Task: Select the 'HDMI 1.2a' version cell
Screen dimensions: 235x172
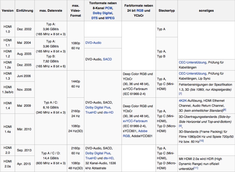Action: [8, 65]
